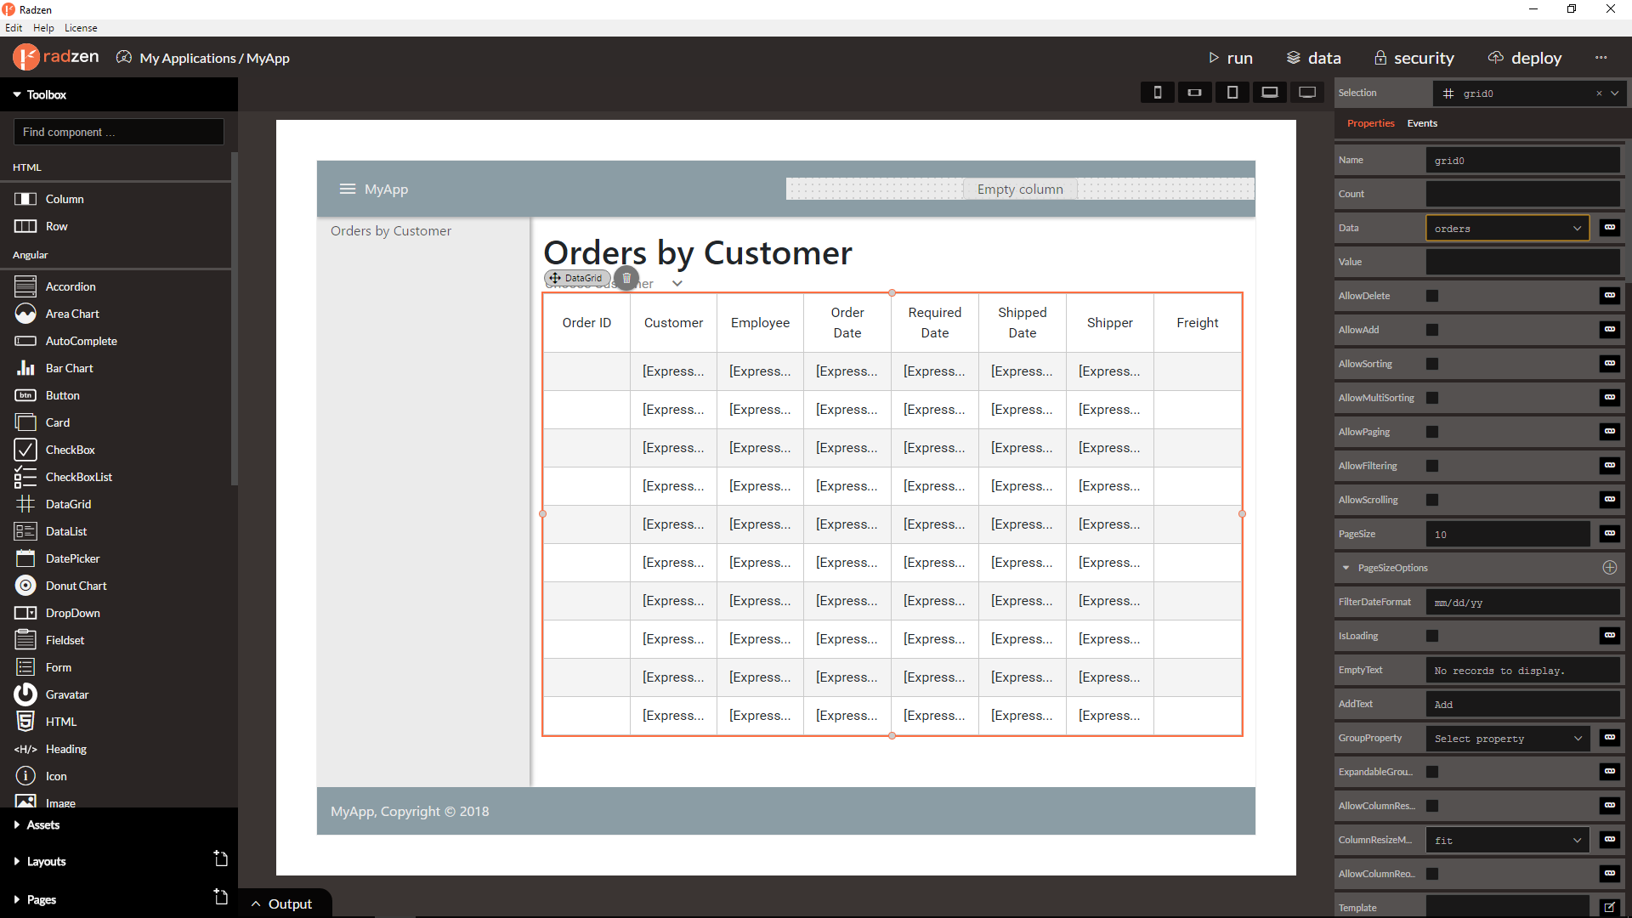The width and height of the screenshot is (1632, 918).
Task: Toggle the AllowSorting checkbox
Action: click(1432, 364)
